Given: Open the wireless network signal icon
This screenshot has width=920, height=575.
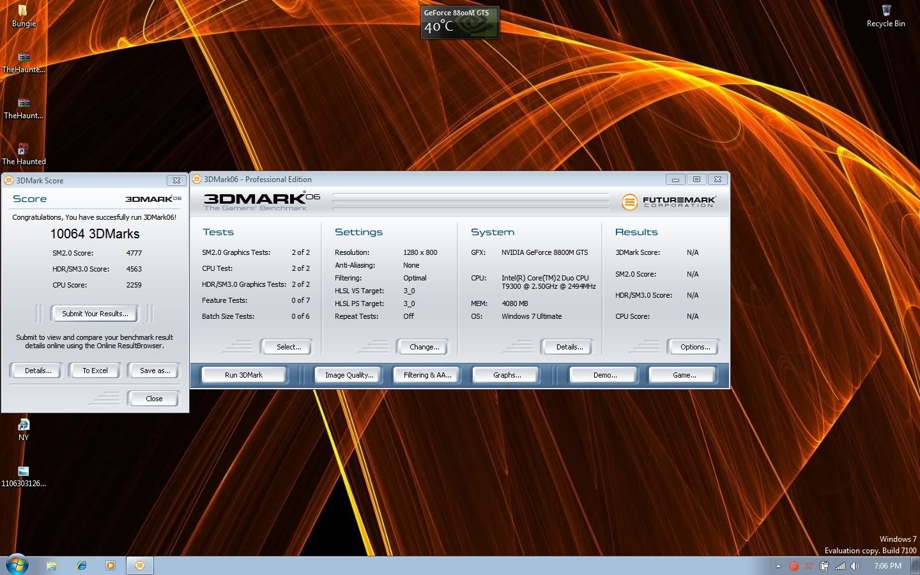Looking at the screenshot, I should (x=840, y=566).
